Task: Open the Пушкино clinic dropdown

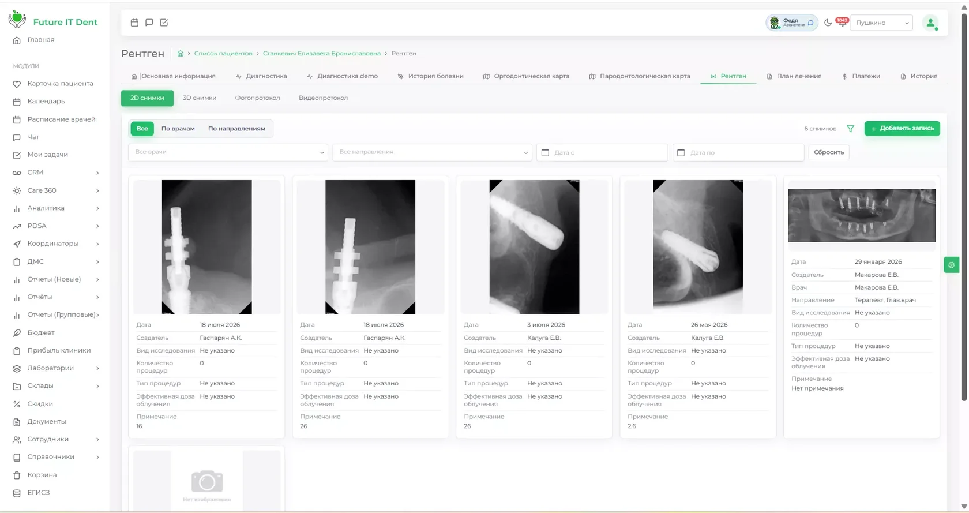Action: point(881,23)
